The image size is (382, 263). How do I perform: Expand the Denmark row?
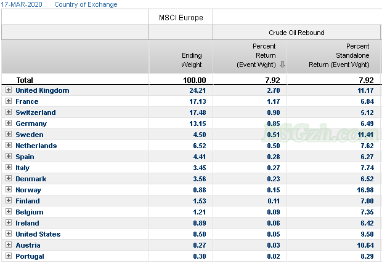[x=9, y=178]
